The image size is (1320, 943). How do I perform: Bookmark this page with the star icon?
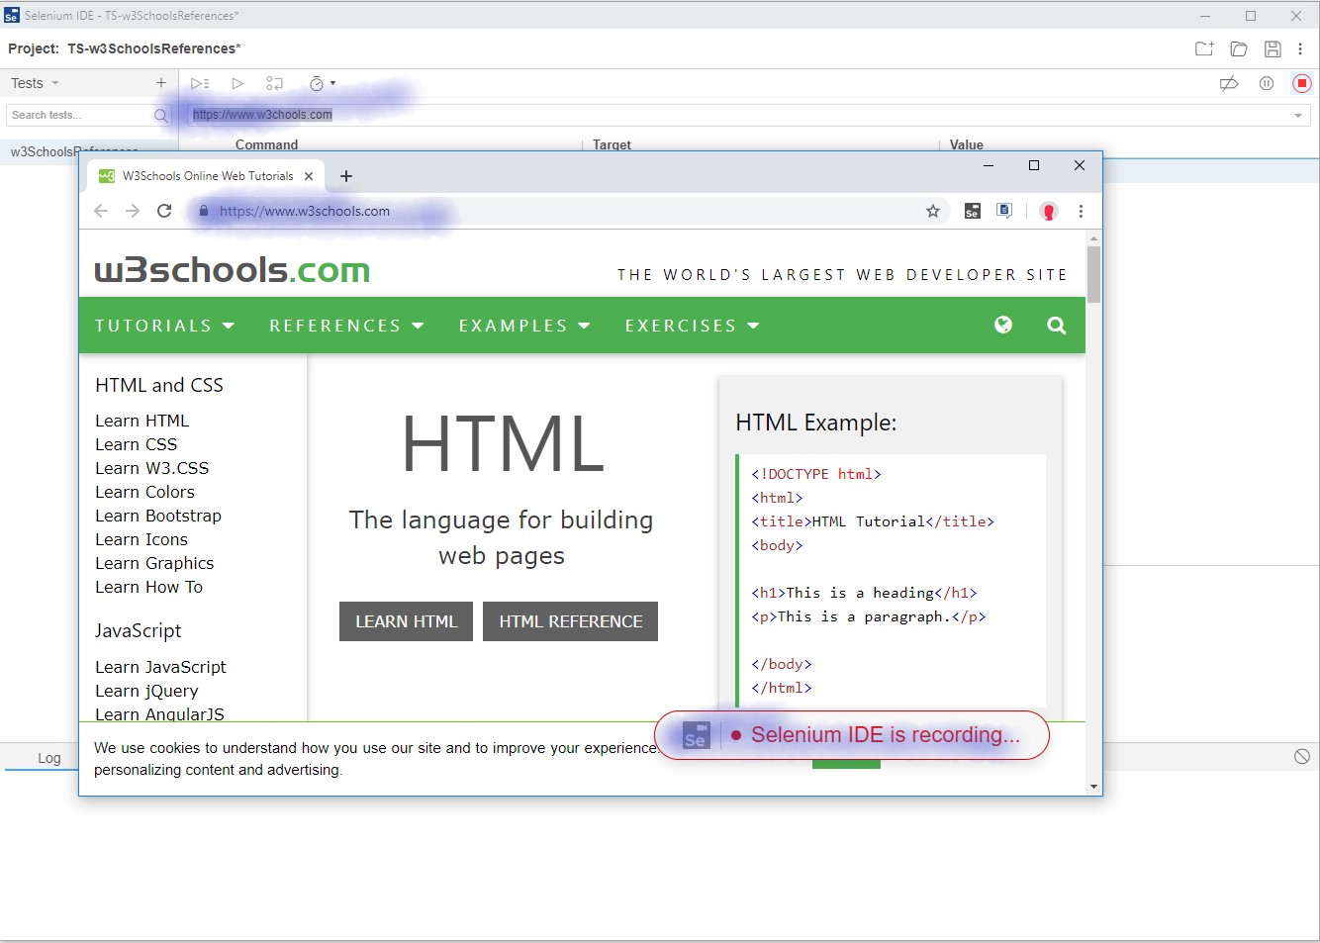(x=933, y=211)
